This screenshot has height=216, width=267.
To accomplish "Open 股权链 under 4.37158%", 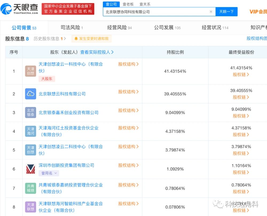I will point(241,135).
